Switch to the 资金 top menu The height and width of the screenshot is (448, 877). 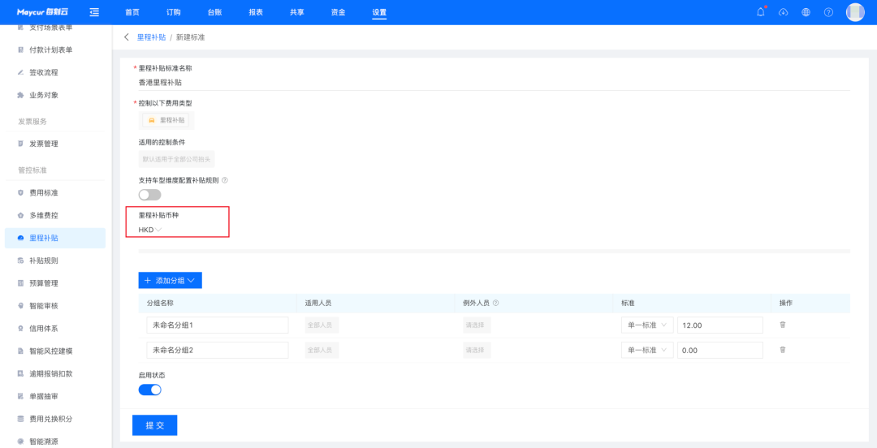tap(338, 12)
